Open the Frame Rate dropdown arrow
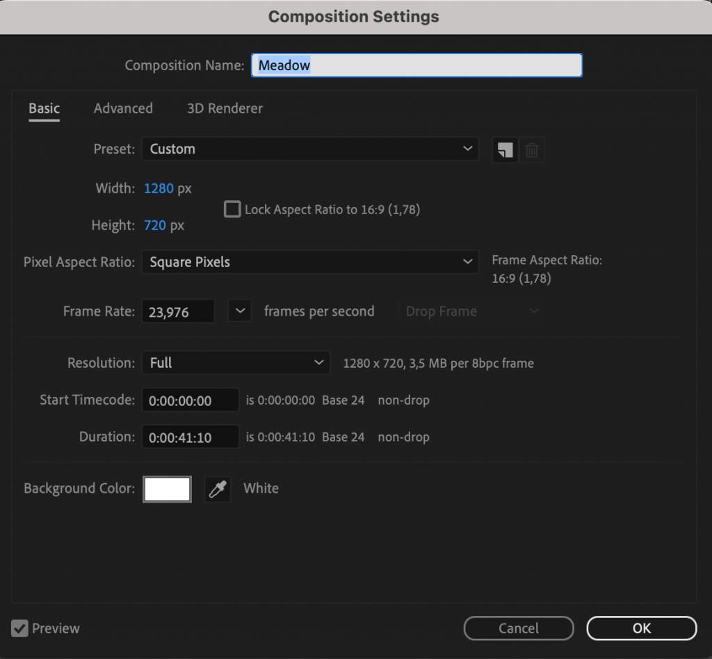Screen dimensions: 712x659 [239, 311]
